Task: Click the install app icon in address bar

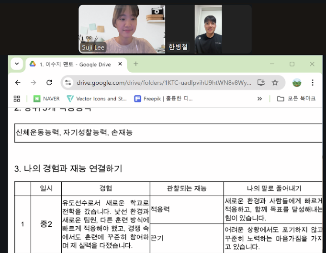Action: point(261,83)
